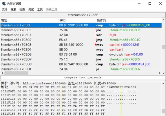This screenshot has height=116, width=166.
Task: Click byte FC in row 1521F158
Action: click(64, 114)
